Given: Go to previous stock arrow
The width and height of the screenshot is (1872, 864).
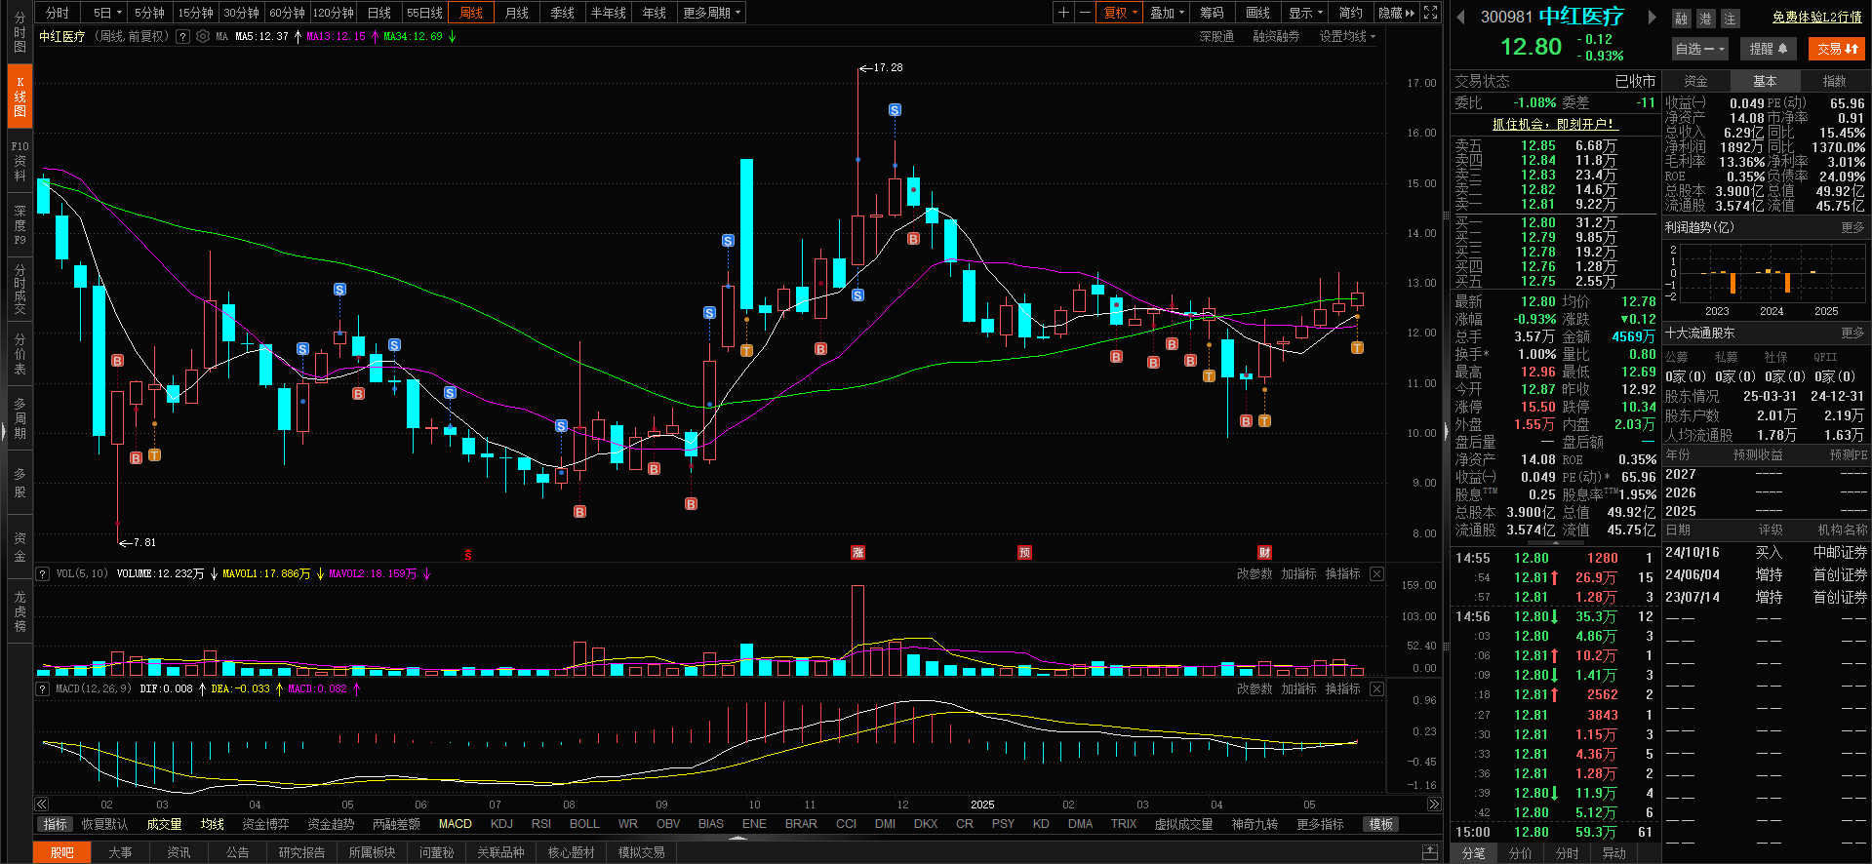Looking at the screenshot, I should [x=1461, y=17].
